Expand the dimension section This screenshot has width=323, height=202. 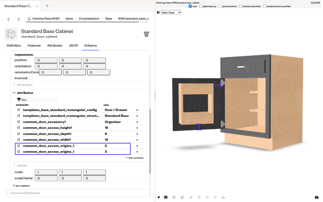coord(14,85)
